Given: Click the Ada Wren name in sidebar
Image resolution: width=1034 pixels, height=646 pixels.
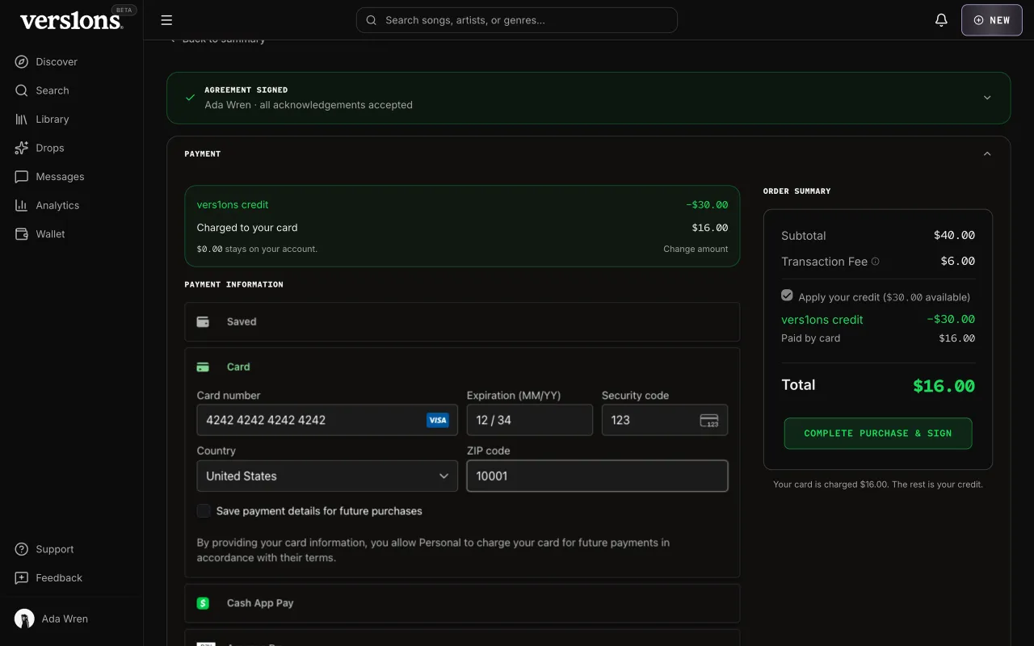Looking at the screenshot, I should pos(65,619).
